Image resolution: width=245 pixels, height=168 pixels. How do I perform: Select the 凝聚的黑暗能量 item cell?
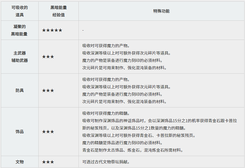coord(20,30)
